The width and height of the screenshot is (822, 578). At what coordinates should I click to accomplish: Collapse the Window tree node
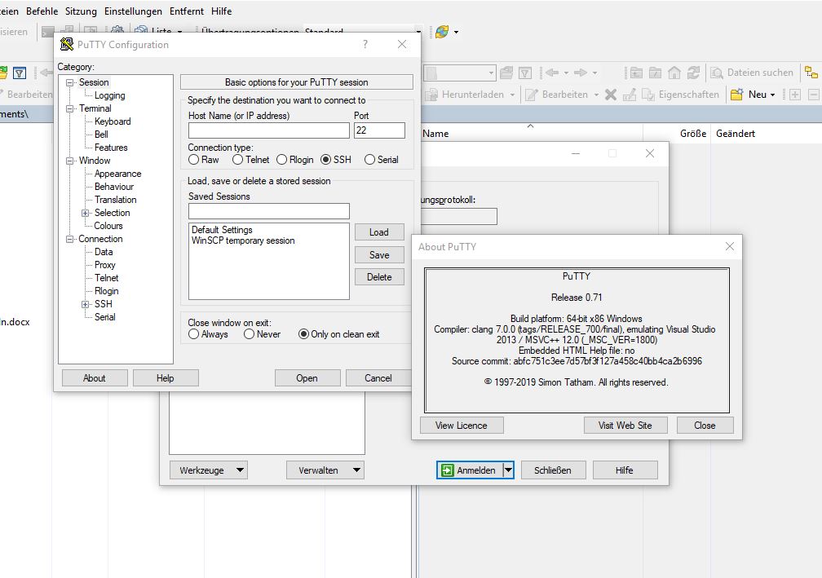click(x=70, y=161)
